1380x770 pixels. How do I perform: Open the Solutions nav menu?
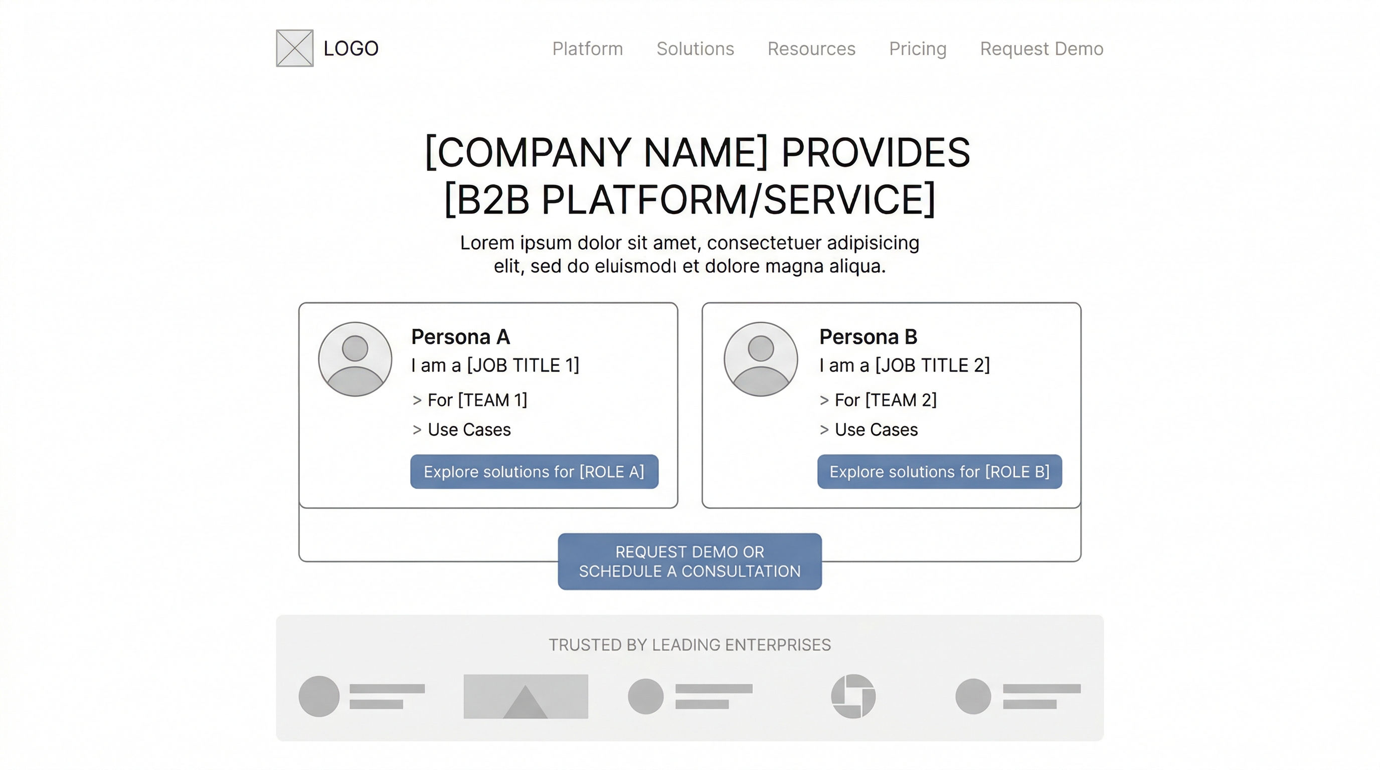click(x=695, y=49)
